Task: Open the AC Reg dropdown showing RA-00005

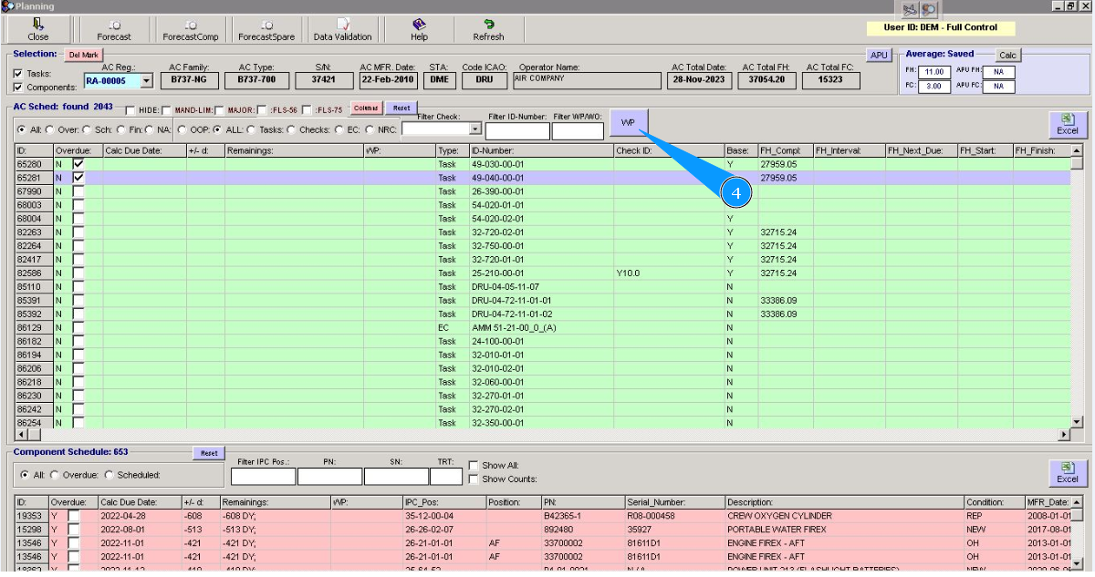Action: [146, 81]
